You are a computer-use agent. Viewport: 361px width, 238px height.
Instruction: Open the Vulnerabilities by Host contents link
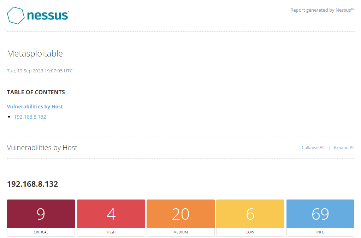[x=35, y=107]
